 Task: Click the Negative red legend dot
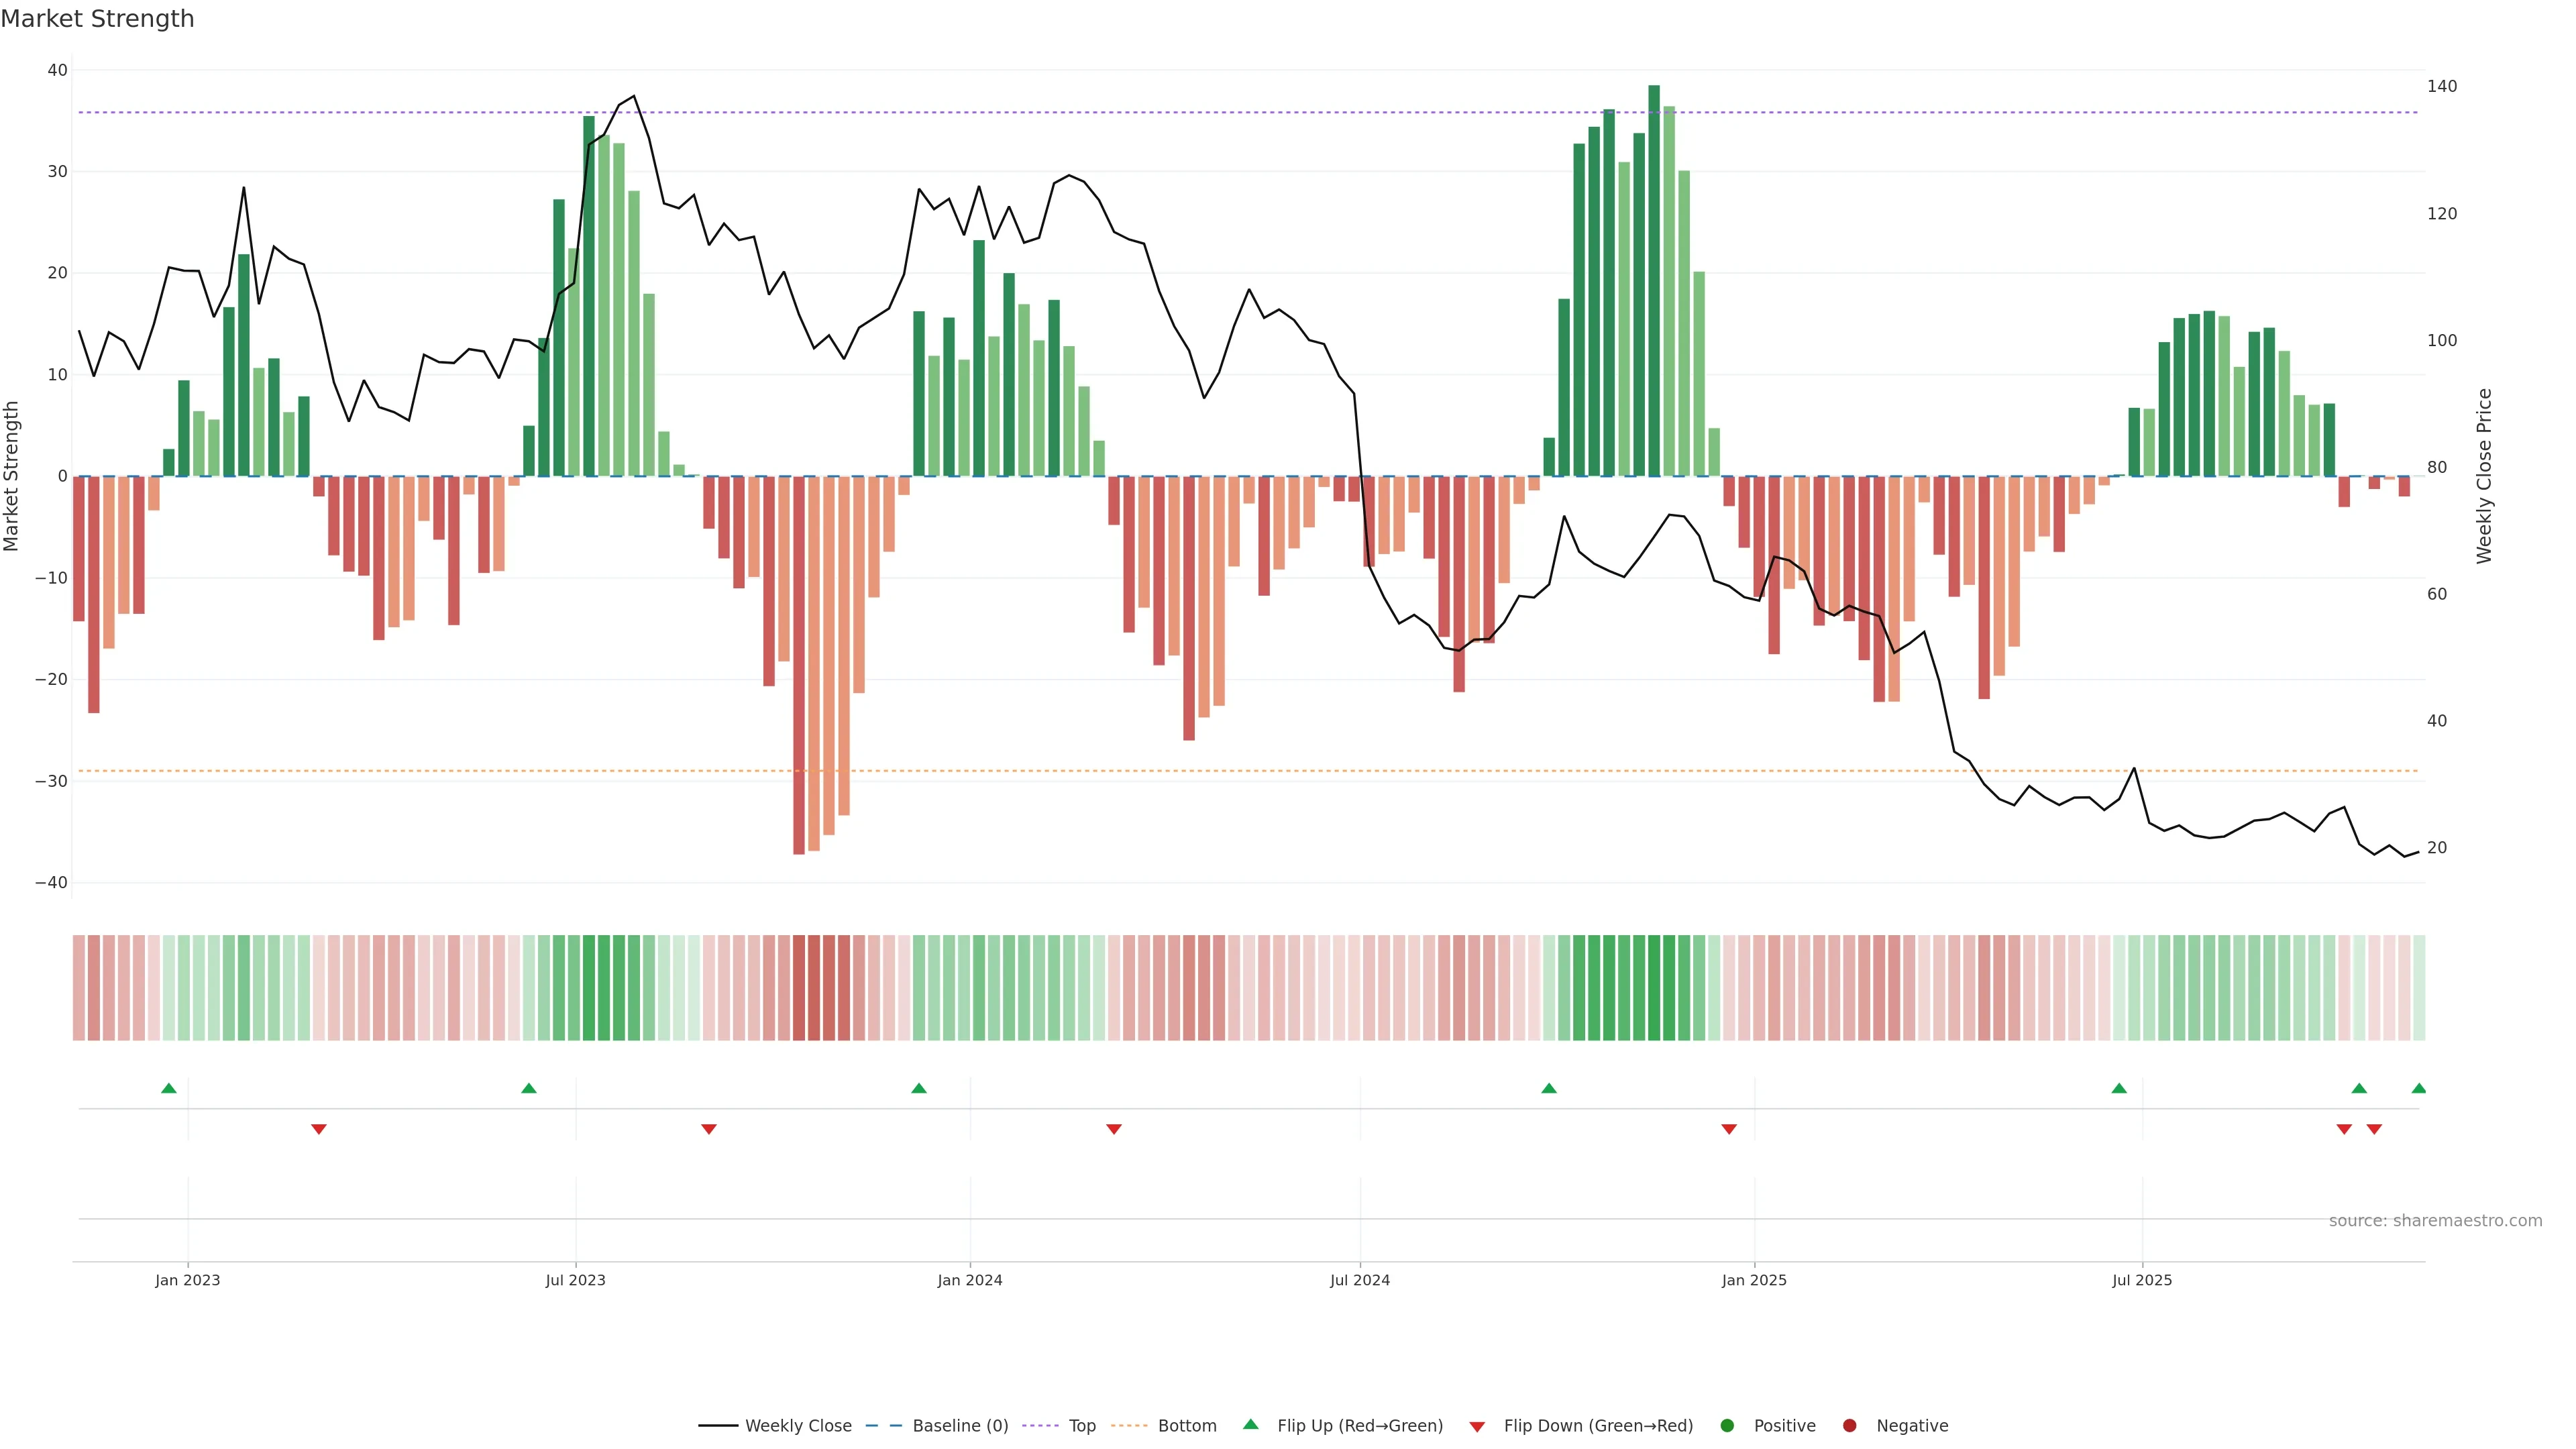pos(1849,1426)
